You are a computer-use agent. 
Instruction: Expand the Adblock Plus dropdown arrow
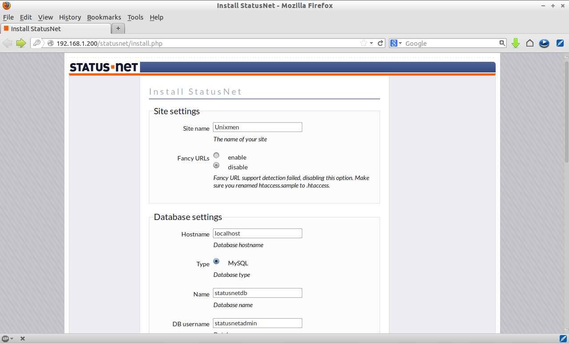[x=12, y=339]
